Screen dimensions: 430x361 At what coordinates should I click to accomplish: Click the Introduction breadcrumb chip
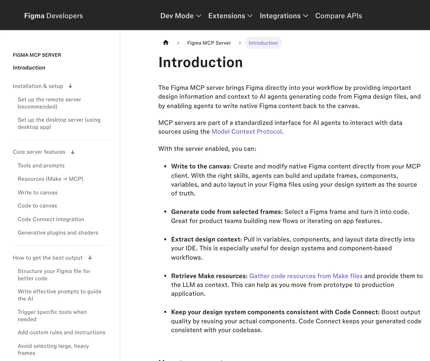pos(263,43)
